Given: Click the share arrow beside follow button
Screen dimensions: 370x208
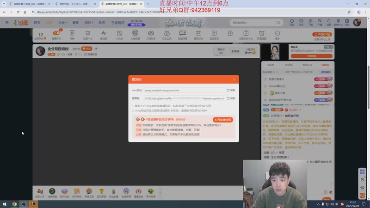Looking at the screenshot, I should tap(96, 49).
